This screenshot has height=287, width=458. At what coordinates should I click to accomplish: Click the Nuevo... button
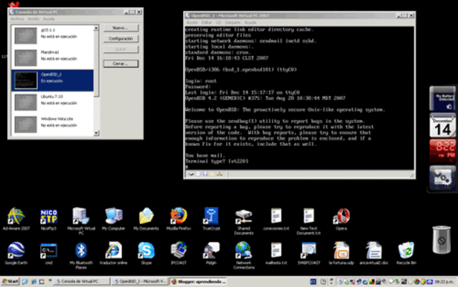pyautogui.click(x=121, y=28)
